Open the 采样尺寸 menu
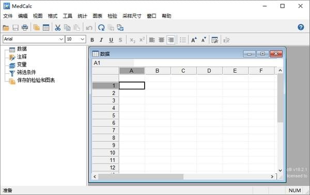Screen dimensions: 310x195 click(132, 16)
